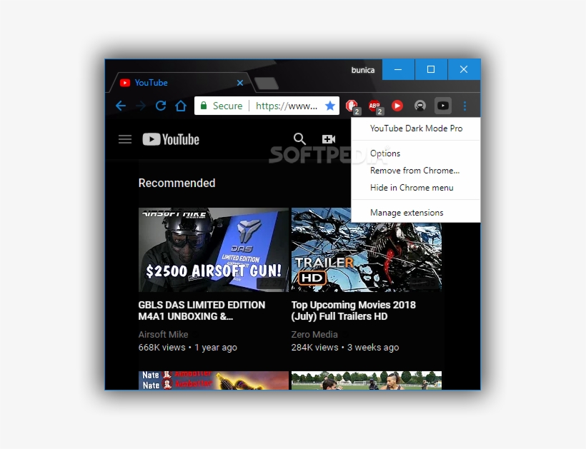Select the YouTube tab

pyautogui.click(x=182, y=83)
